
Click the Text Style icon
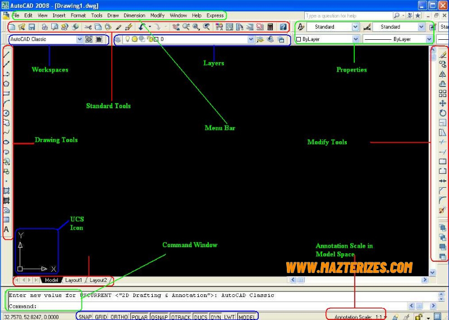click(x=301, y=27)
